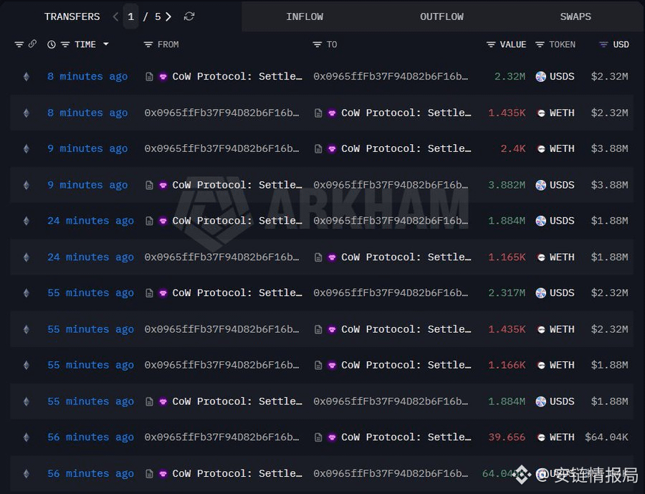Click USDS token icon in 2.32M row
The height and width of the screenshot is (494, 645).
coord(541,77)
